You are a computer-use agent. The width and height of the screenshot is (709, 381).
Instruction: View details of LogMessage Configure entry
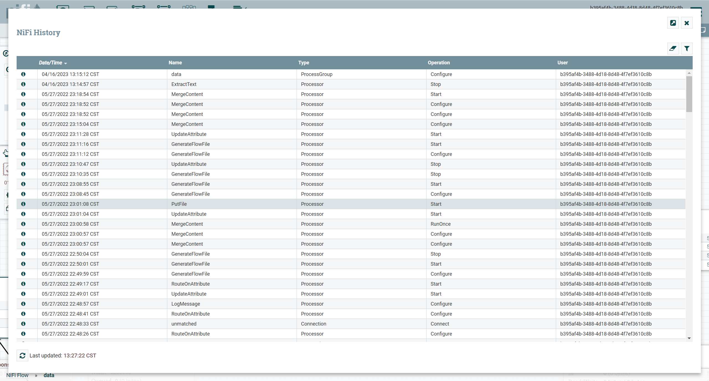click(x=23, y=304)
